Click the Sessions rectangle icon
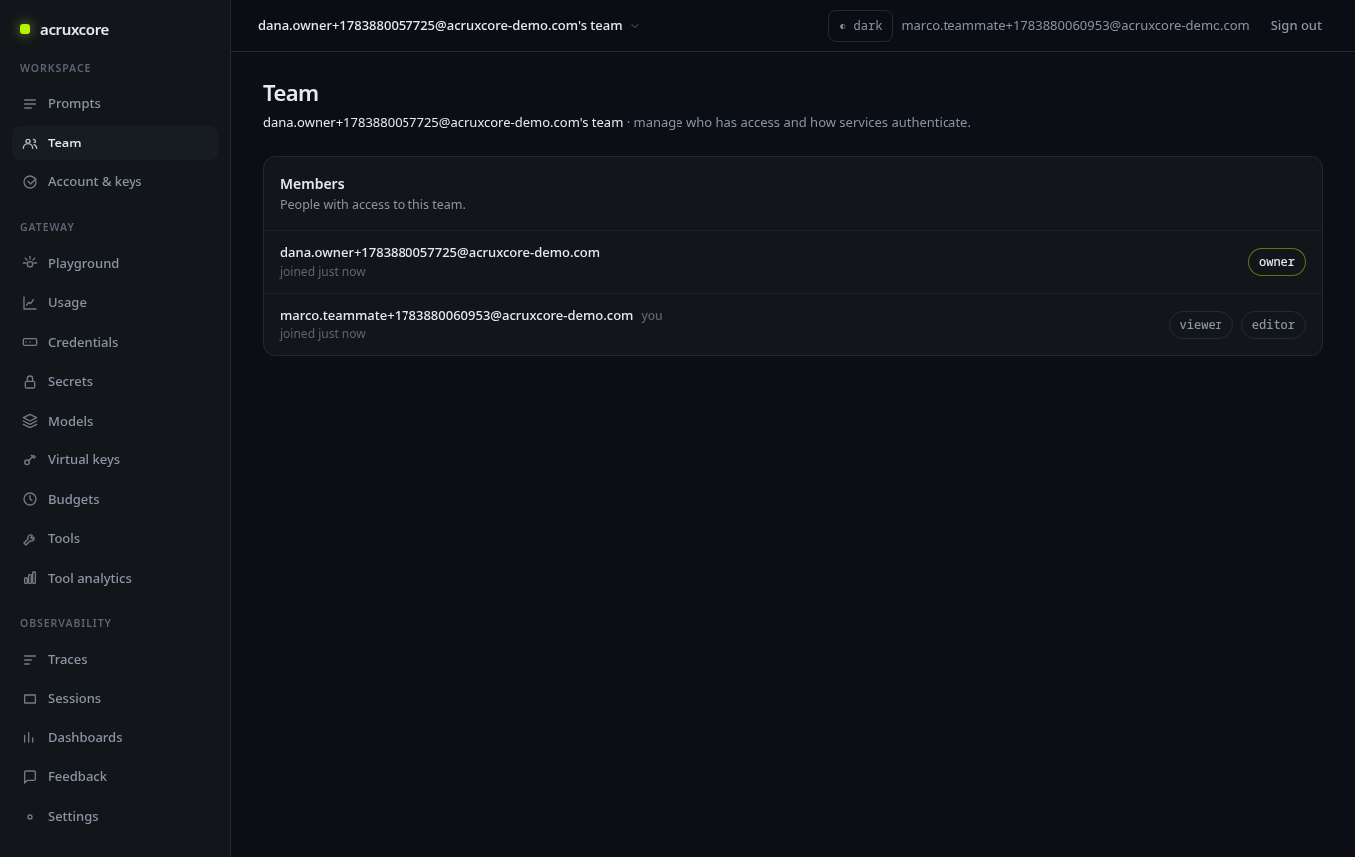This screenshot has width=1355, height=857. [x=30, y=699]
